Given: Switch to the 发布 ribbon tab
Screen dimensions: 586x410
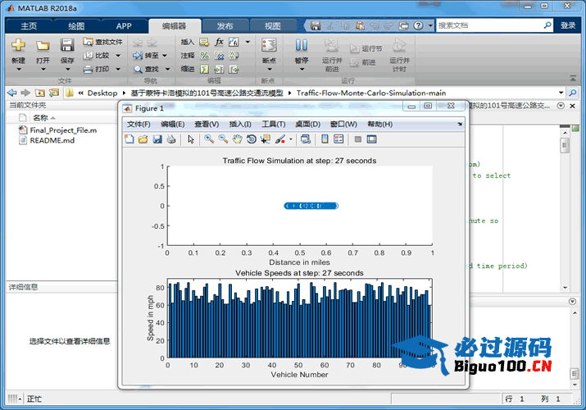Looking at the screenshot, I should coord(224,25).
